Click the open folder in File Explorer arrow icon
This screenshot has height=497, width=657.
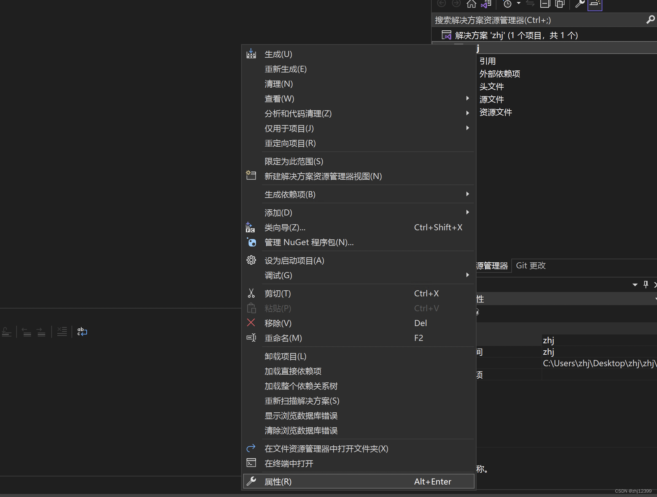coord(251,448)
